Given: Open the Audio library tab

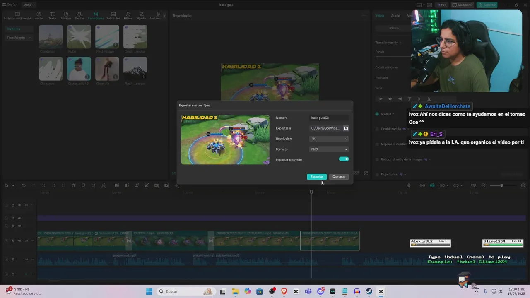Looking at the screenshot, I should coord(39,16).
